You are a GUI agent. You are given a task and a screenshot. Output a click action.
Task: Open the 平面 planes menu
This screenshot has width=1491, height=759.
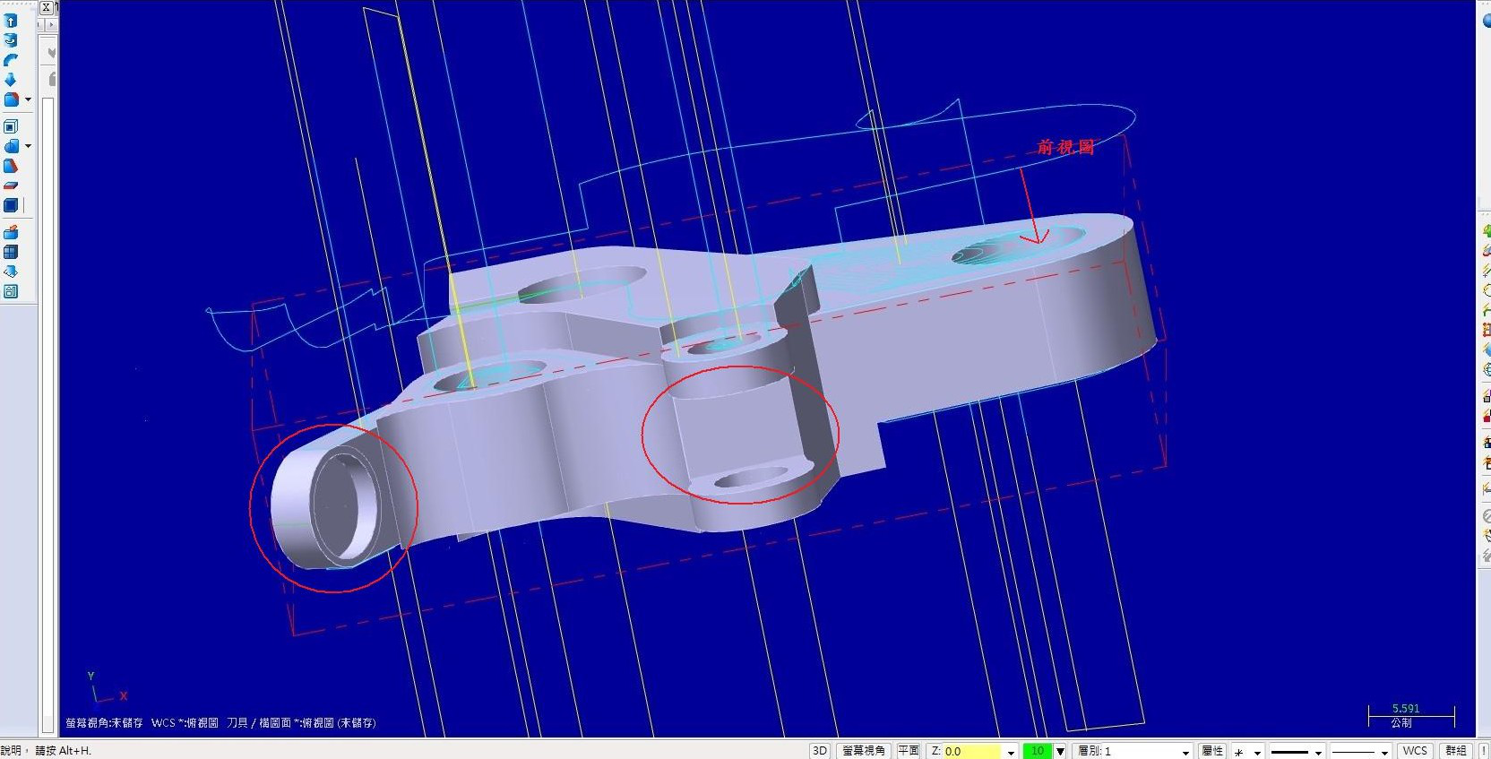coord(909,751)
